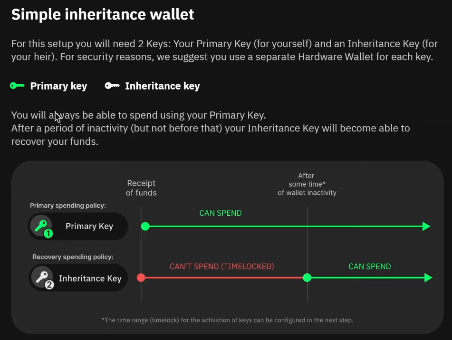Click the white Inheritance key legend icon

pyautogui.click(x=112, y=86)
